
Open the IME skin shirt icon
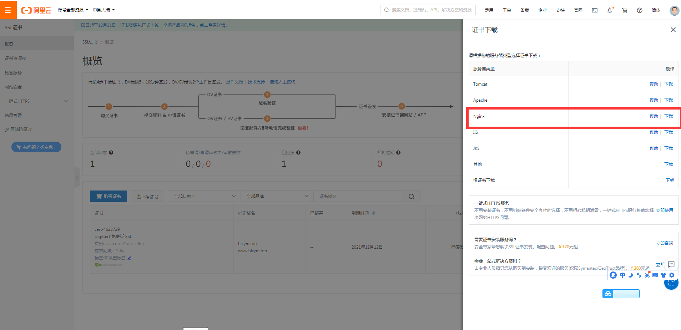[x=664, y=275]
